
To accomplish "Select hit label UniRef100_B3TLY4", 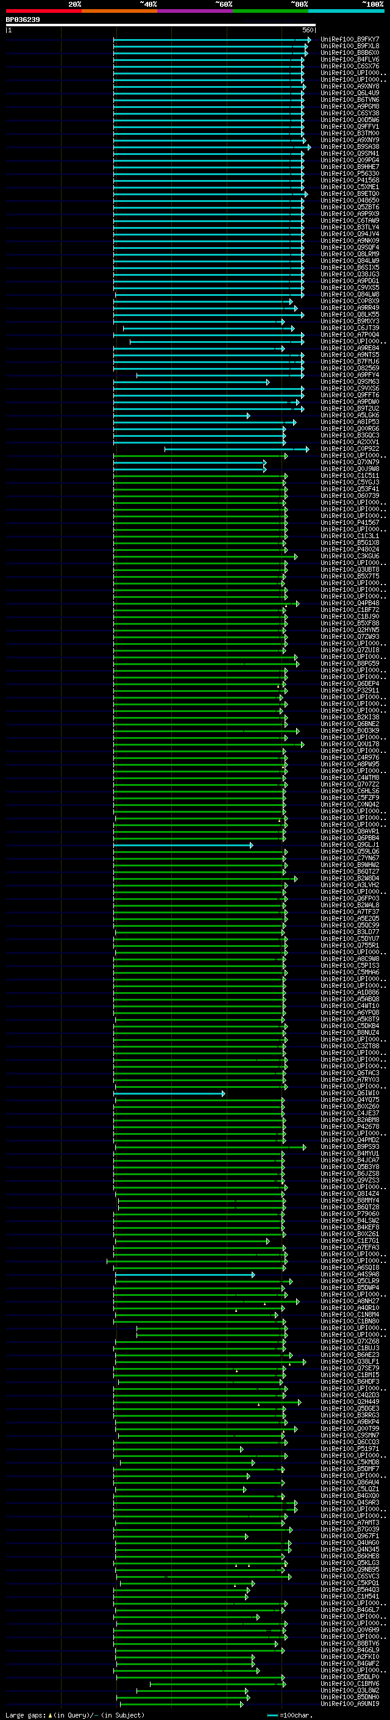I will pos(350,227).
